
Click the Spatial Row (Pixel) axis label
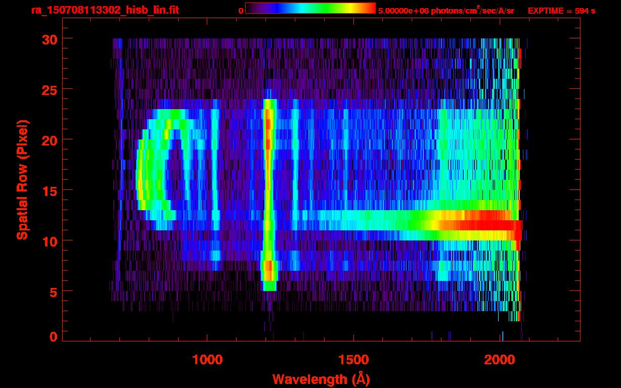22,180
